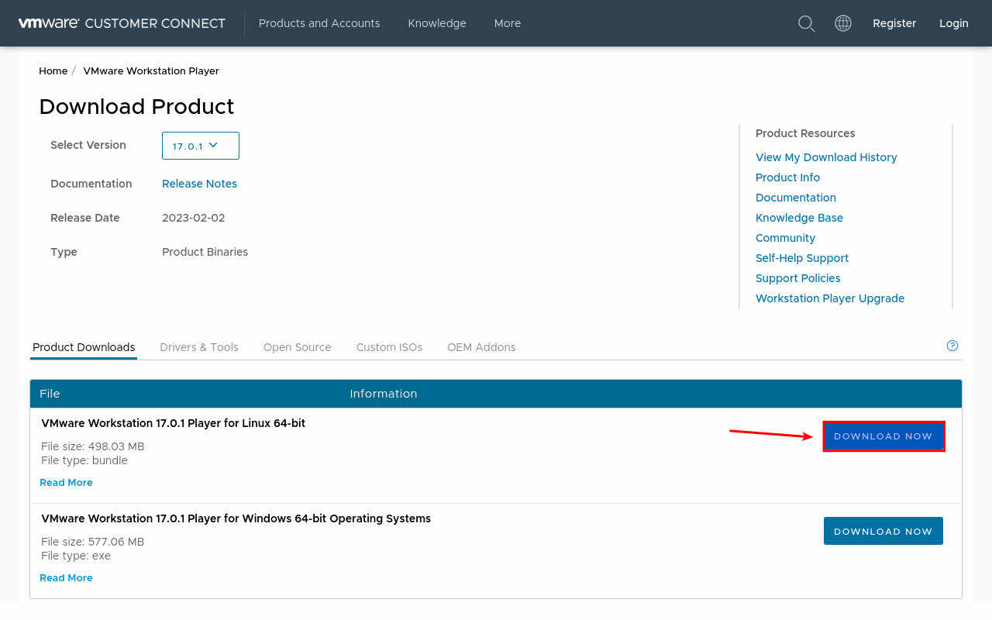Open the search magnifier icon
This screenshot has width=992, height=620.
tap(806, 23)
